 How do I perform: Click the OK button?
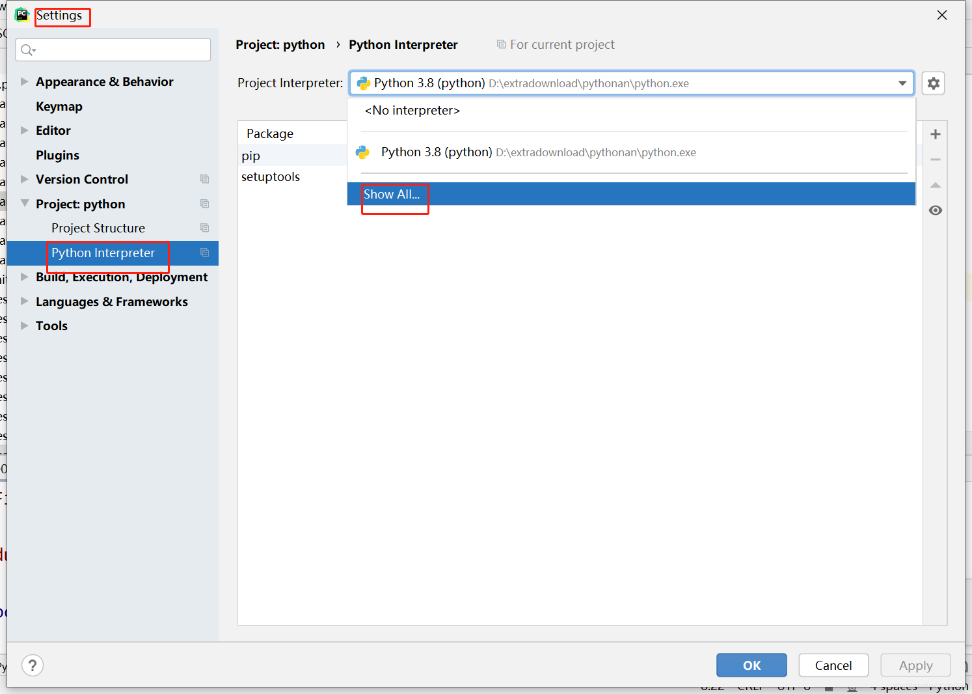751,665
